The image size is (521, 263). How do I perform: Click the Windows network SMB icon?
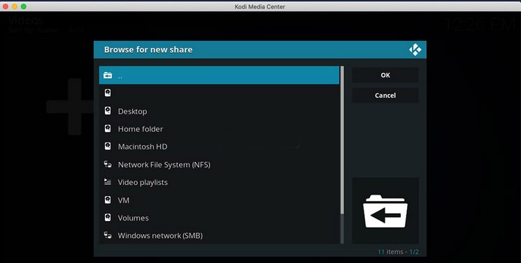108,235
